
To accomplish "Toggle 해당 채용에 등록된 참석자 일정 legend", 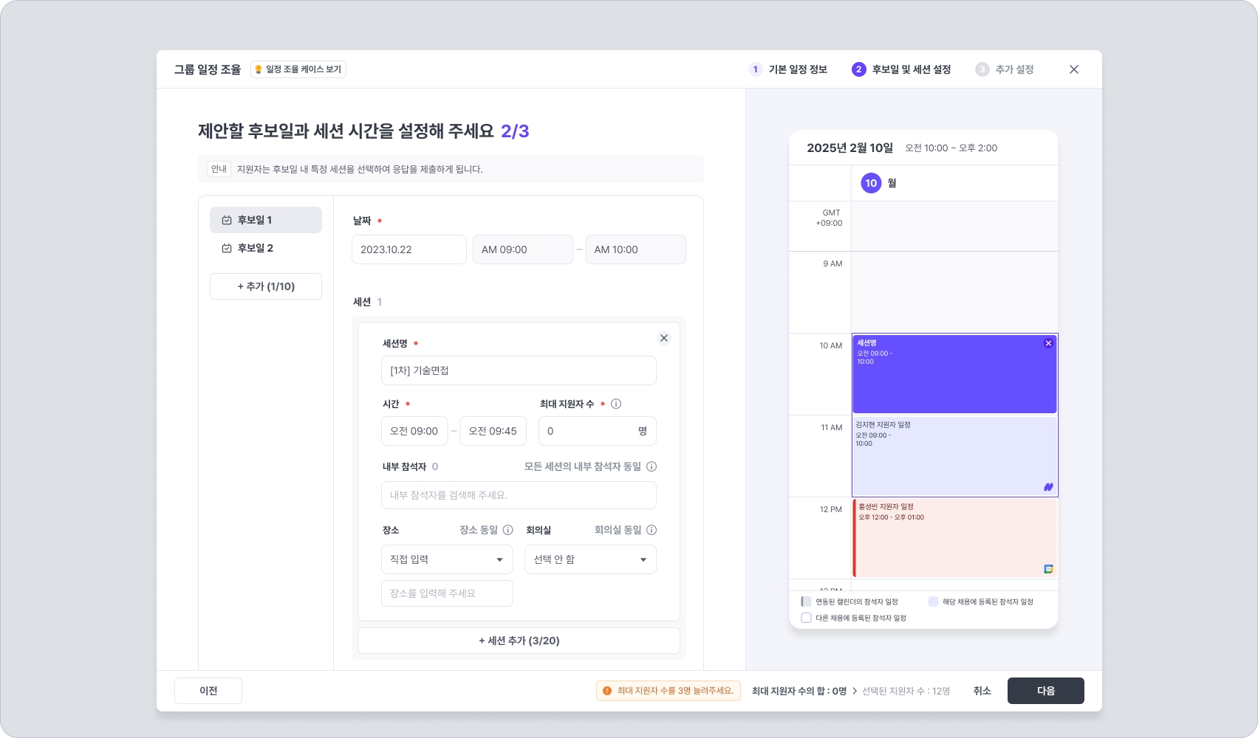I will point(933,601).
